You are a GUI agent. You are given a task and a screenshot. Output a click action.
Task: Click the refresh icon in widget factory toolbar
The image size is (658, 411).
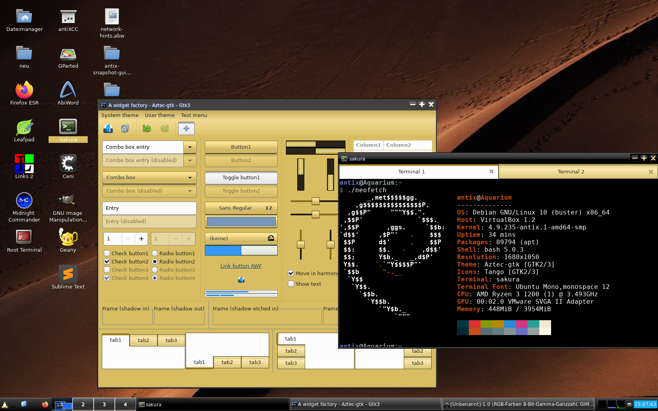pos(125,128)
